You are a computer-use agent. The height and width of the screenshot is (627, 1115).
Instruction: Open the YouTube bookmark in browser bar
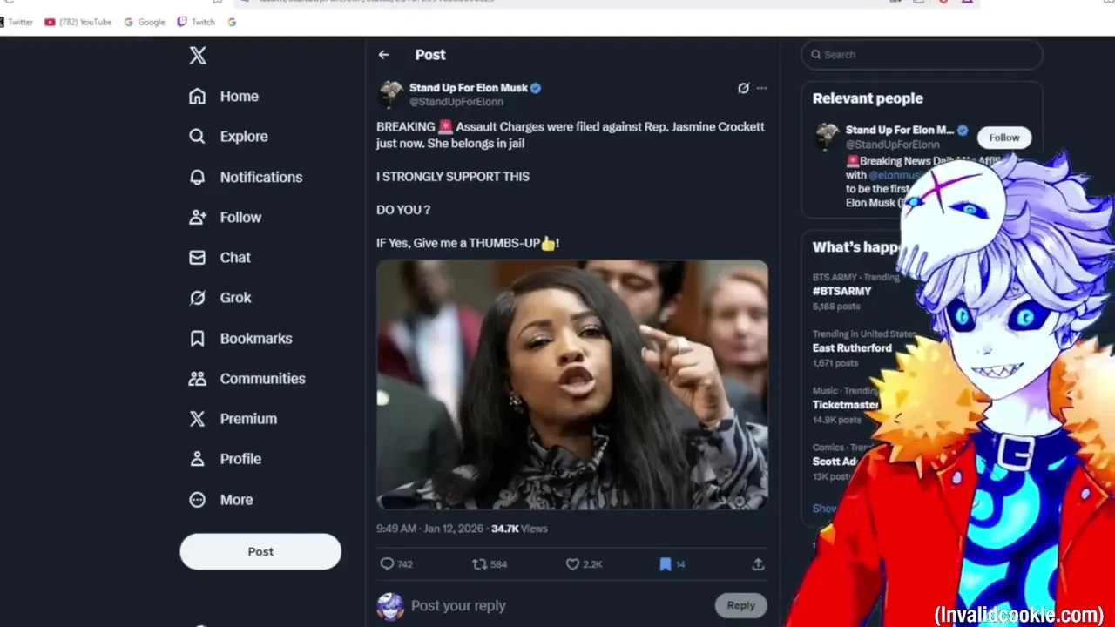click(78, 22)
